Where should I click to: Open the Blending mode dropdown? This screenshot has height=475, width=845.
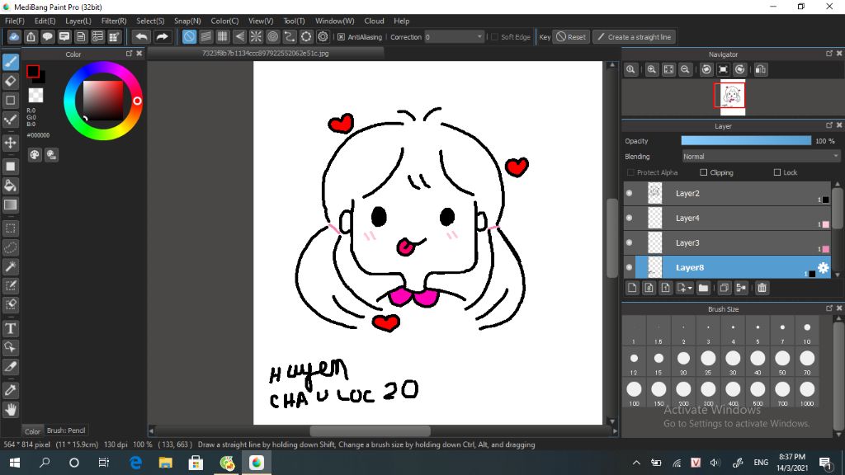pos(760,157)
